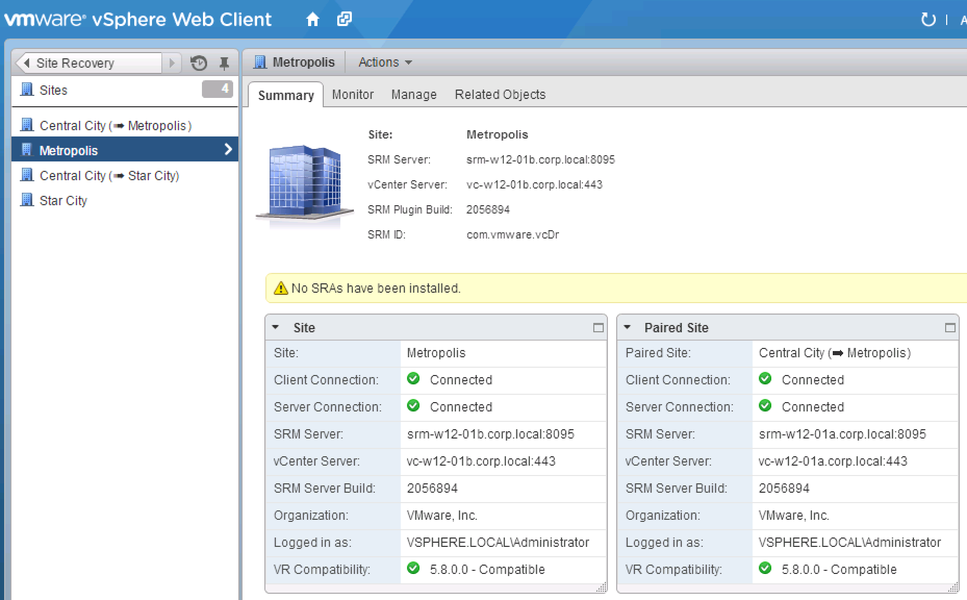Image resolution: width=967 pixels, height=600 pixels.
Task: Open the Manage tab
Action: (414, 94)
